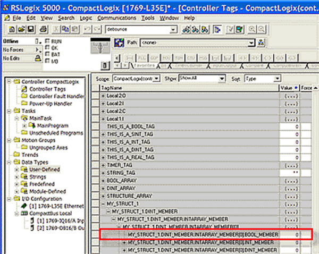Select Controller Fault Handler tree item
The image size is (319, 254).
(57, 96)
